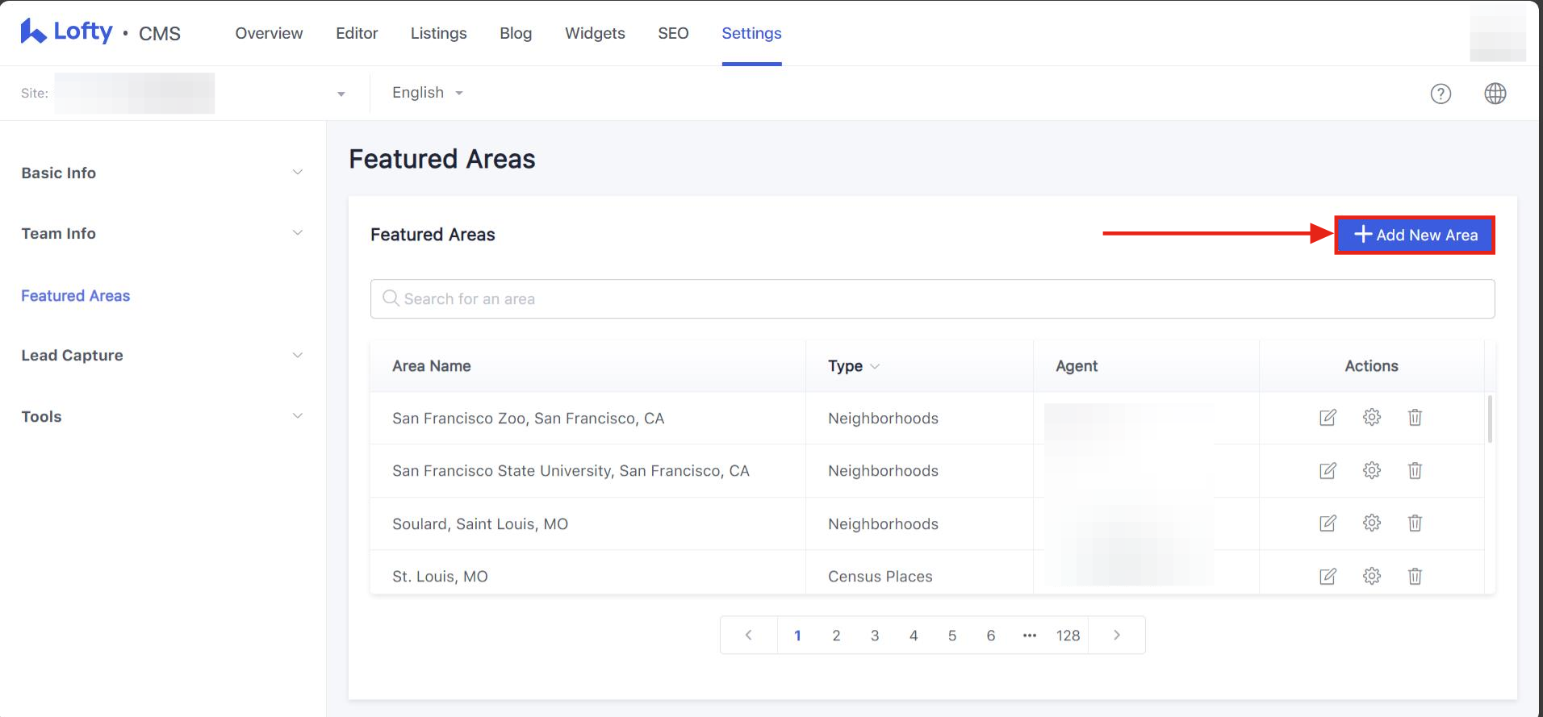The image size is (1543, 717).
Task: Click the globe icon in top bar
Action: (1495, 94)
